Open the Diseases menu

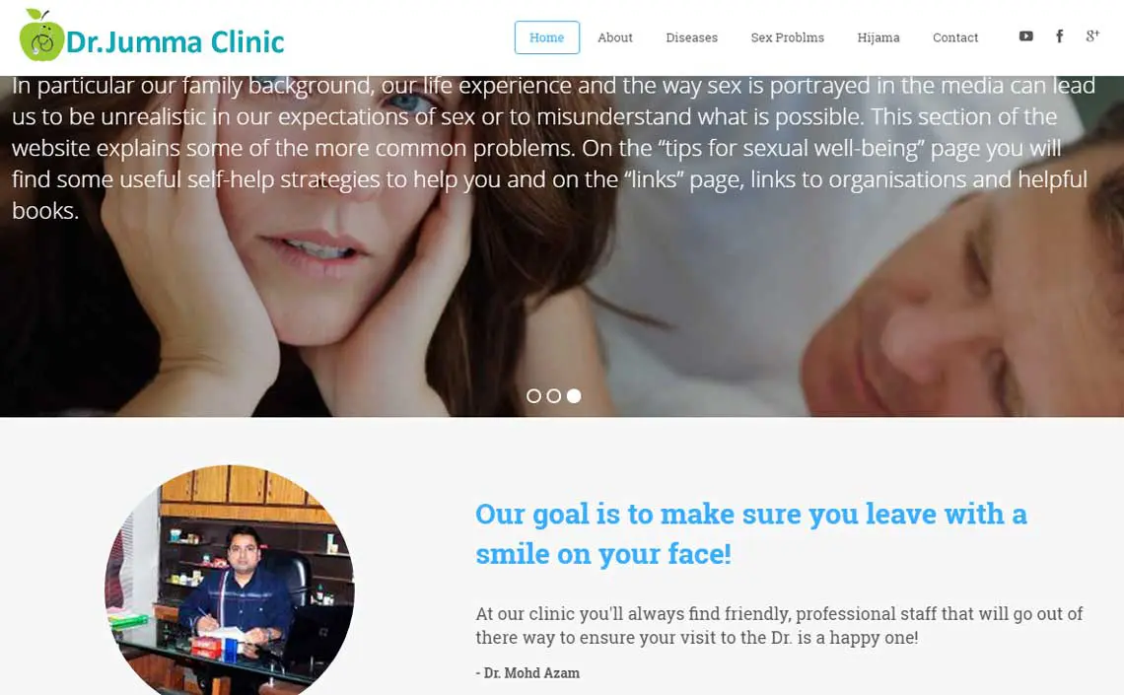[x=692, y=37]
